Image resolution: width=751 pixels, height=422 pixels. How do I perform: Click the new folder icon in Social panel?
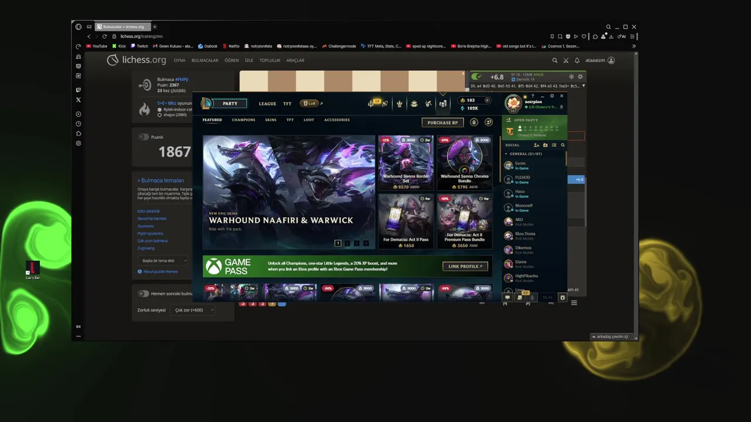tap(545, 145)
